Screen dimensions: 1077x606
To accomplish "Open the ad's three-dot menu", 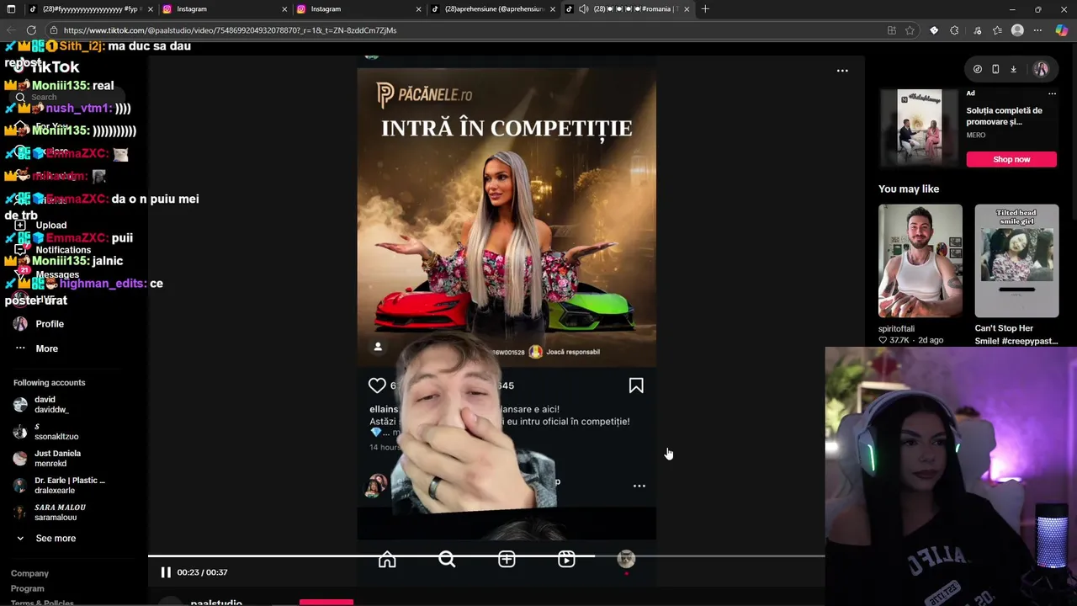I will (1052, 93).
